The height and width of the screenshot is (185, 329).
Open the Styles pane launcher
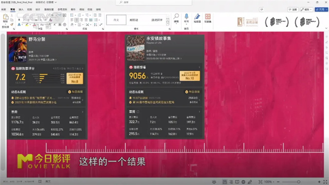(x=169, y=29)
